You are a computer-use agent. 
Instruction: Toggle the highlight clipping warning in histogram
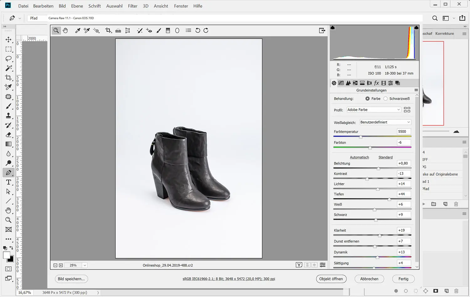tap(416, 28)
